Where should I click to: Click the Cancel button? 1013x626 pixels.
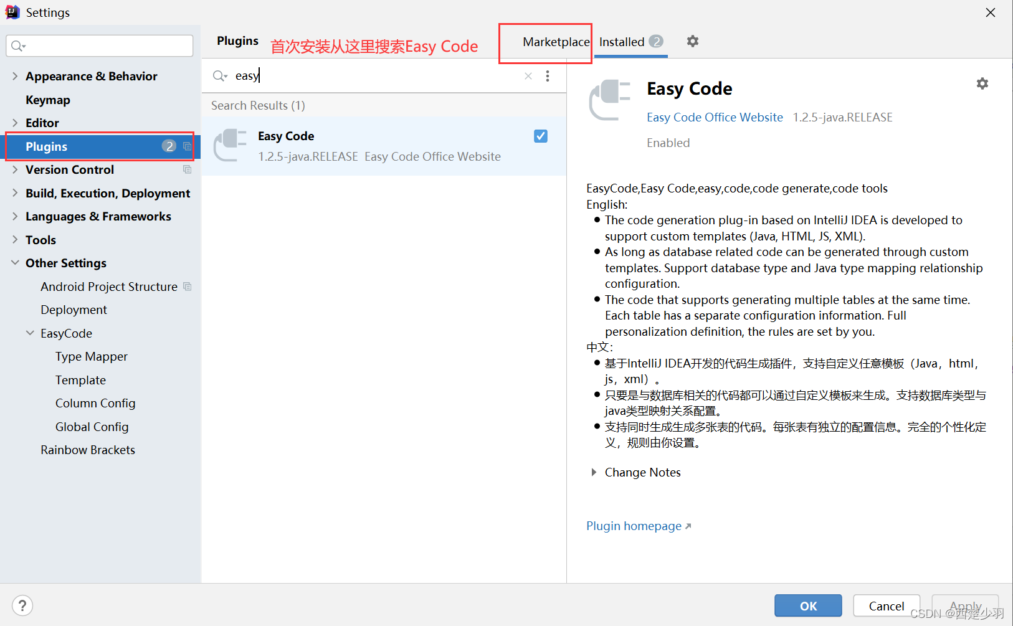click(887, 605)
